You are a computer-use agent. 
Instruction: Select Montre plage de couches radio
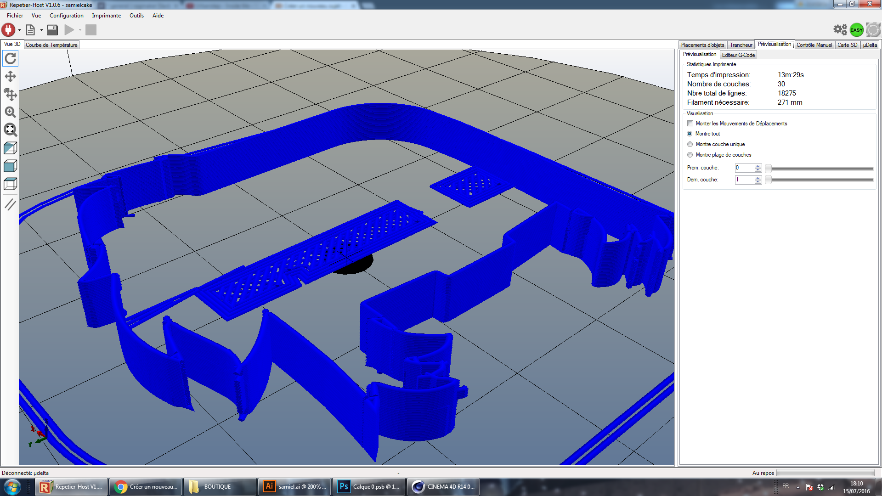(x=690, y=155)
